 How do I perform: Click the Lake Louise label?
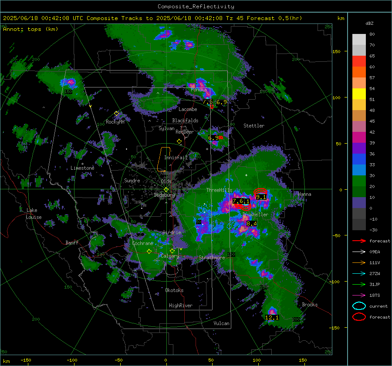tap(34, 214)
